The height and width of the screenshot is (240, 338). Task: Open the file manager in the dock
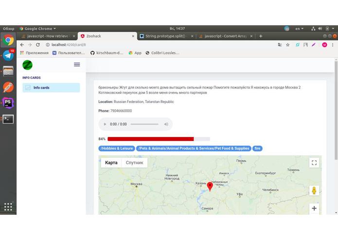point(8,71)
